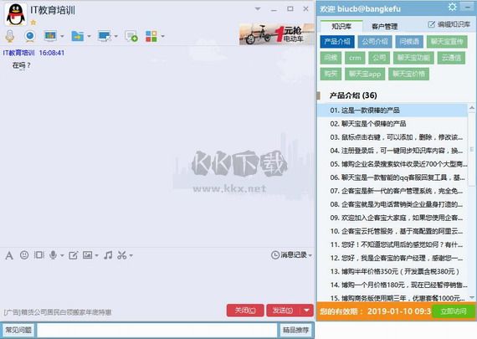Click the IT教育培训 sender name in chat
The height and width of the screenshot is (339, 477).
tap(19, 53)
